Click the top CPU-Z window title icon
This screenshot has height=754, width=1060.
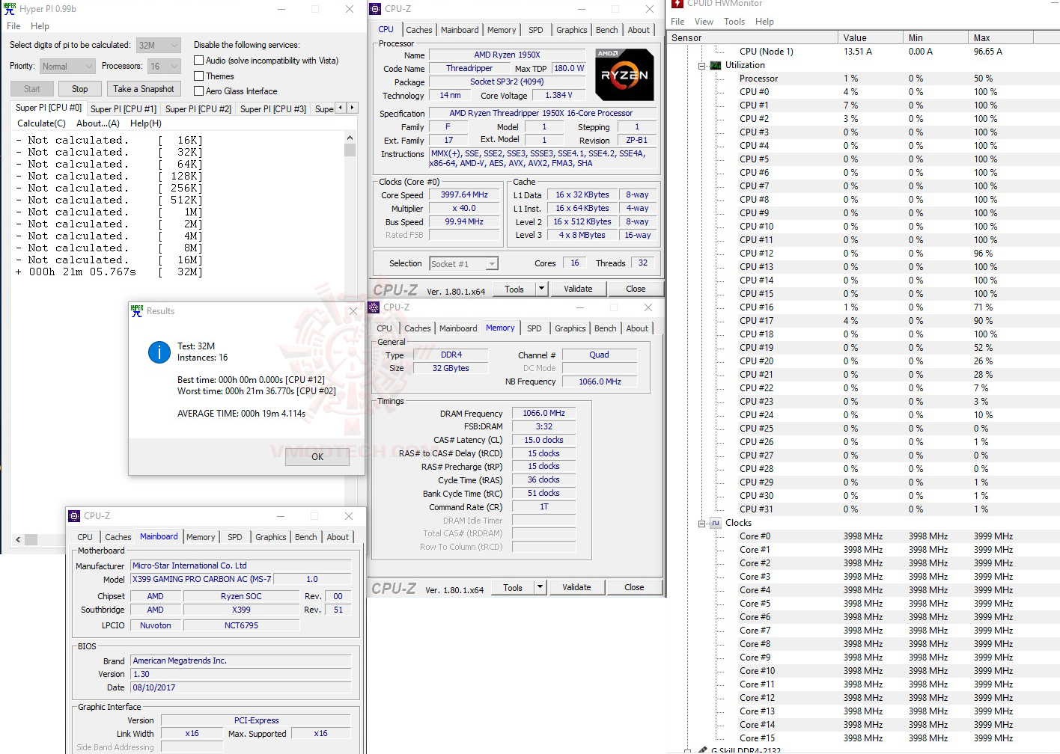tap(374, 9)
